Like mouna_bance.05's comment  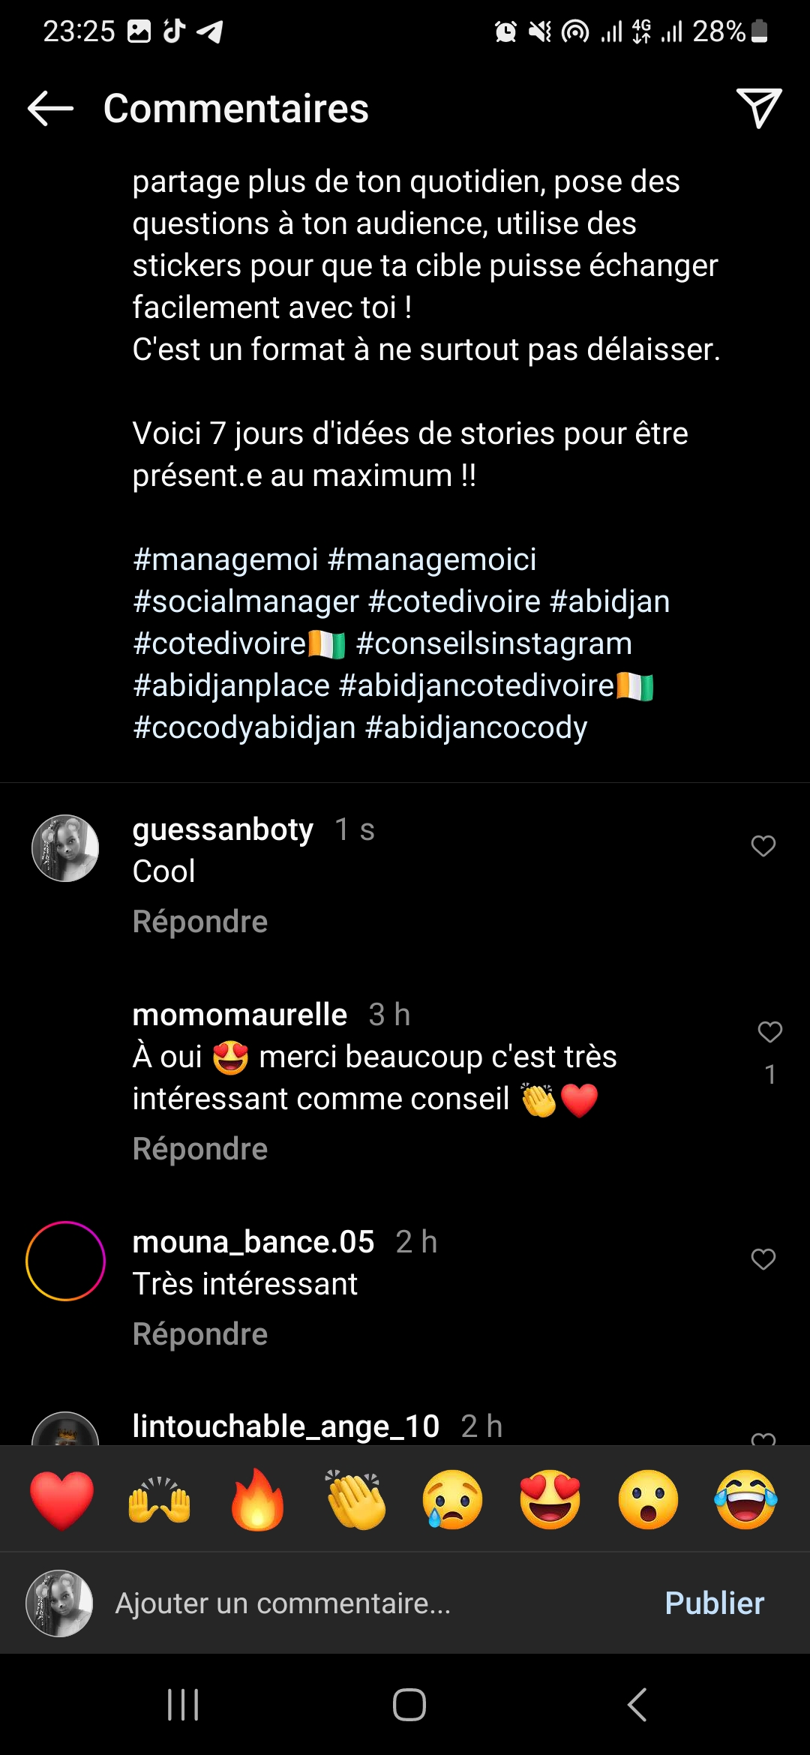point(763,1259)
